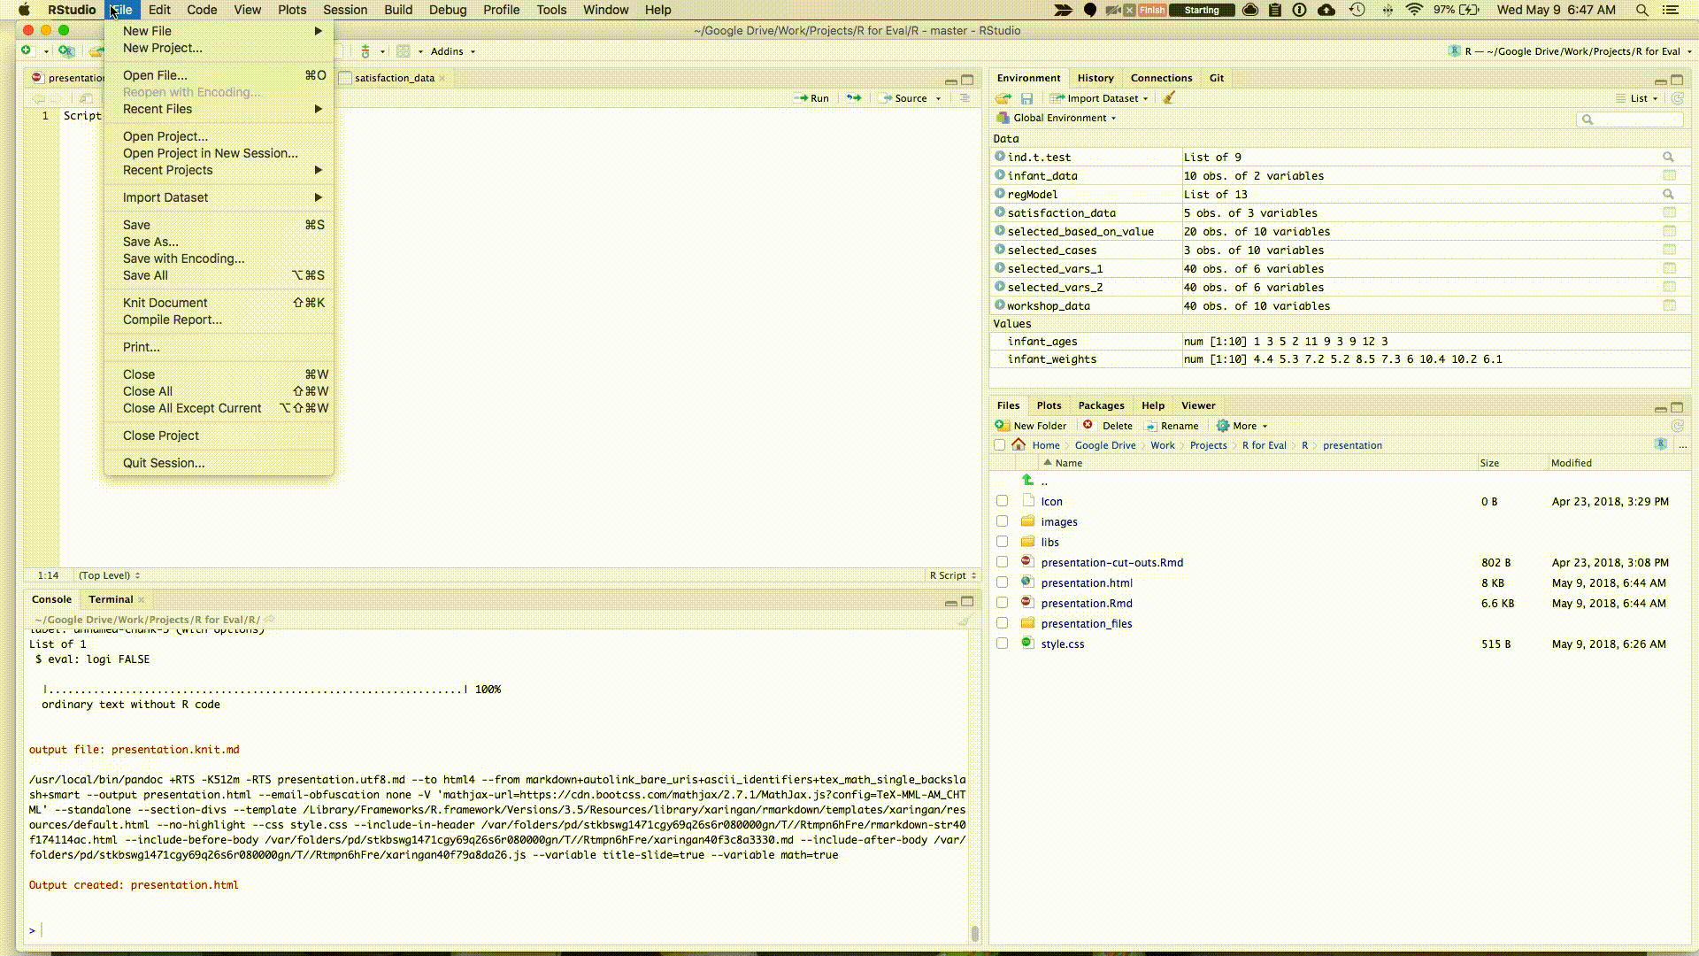Open presentation.html file link

[1086, 582]
